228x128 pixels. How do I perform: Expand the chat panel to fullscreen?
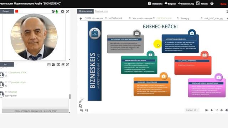point(68,65)
